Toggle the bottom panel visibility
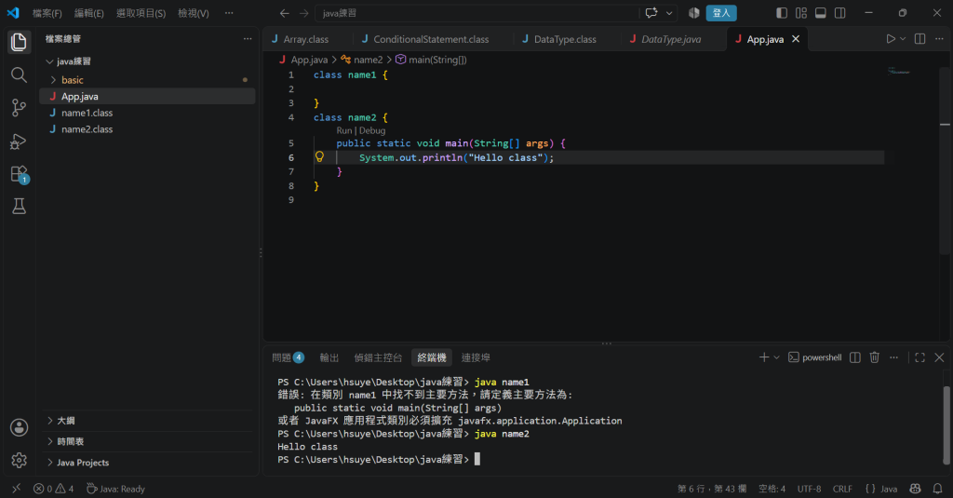This screenshot has height=498, width=953. point(821,13)
